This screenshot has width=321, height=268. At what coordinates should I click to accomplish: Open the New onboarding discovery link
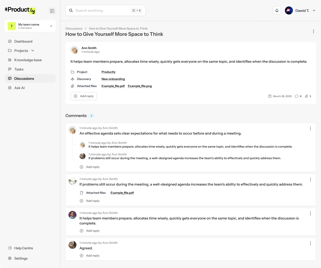click(113, 79)
